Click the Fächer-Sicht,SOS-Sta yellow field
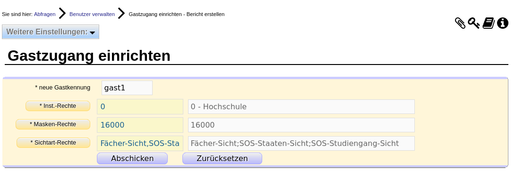The width and height of the screenshot is (515, 178). (x=140, y=143)
